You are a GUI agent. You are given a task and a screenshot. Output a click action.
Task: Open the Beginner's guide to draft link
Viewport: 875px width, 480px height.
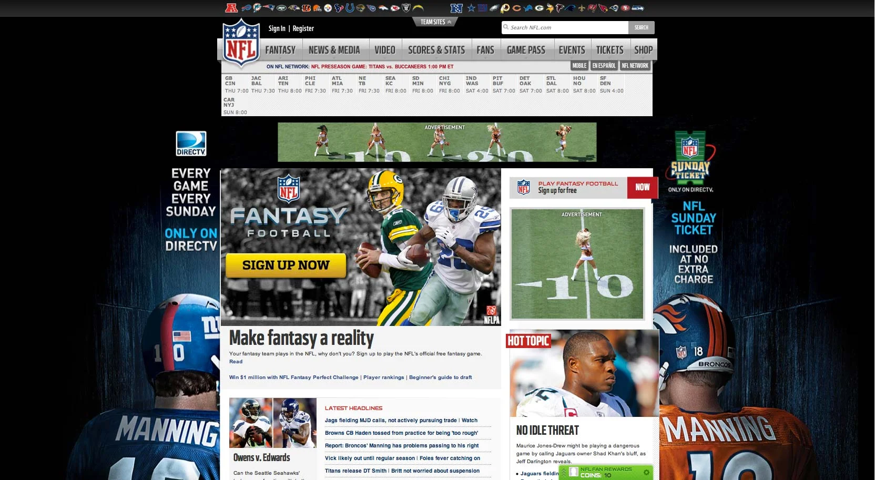[x=441, y=377]
